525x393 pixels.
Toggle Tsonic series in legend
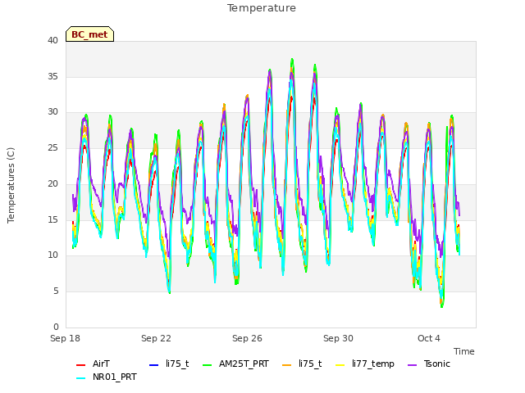(x=428, y=364)
